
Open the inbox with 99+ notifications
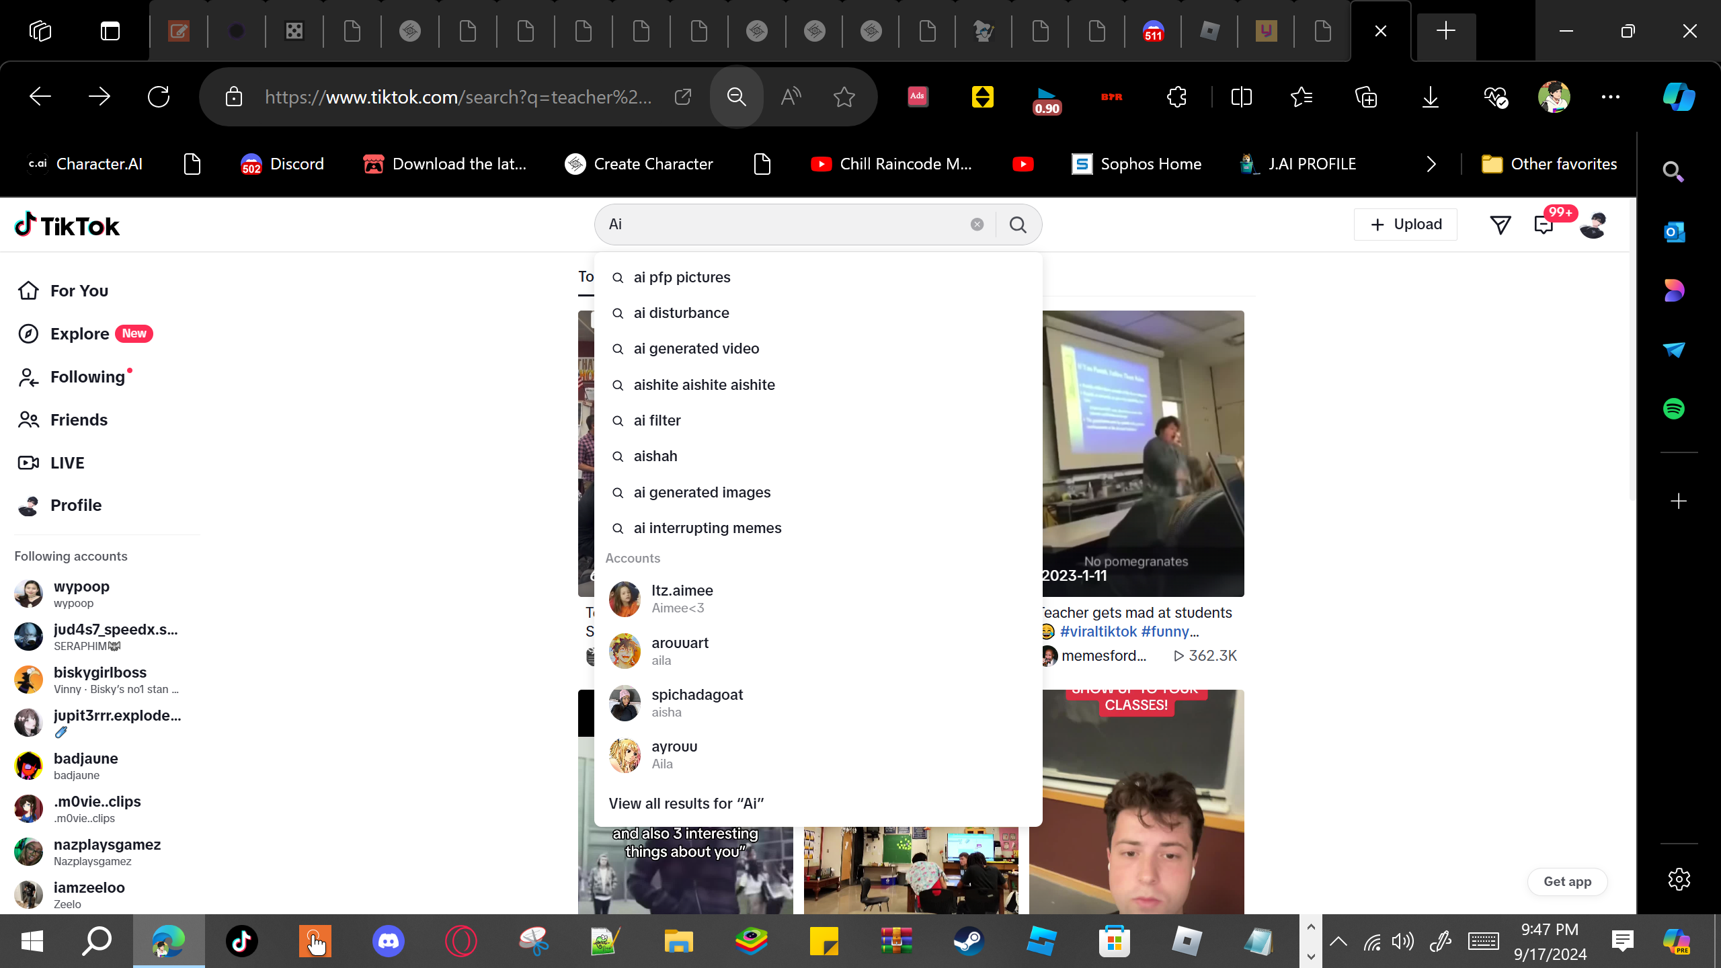(1544, 225)
